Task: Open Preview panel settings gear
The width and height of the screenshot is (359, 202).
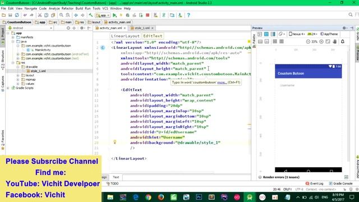Action: (344, 28)
